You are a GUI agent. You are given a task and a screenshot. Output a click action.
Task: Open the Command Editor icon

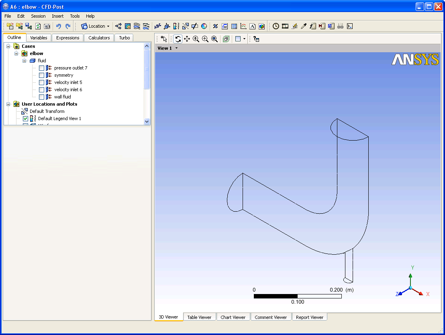[x=350, y=27]
